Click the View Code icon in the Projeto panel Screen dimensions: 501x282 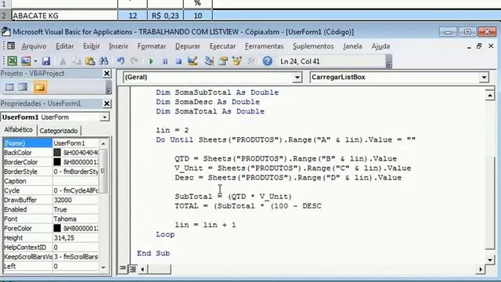(x=9, y=87)
